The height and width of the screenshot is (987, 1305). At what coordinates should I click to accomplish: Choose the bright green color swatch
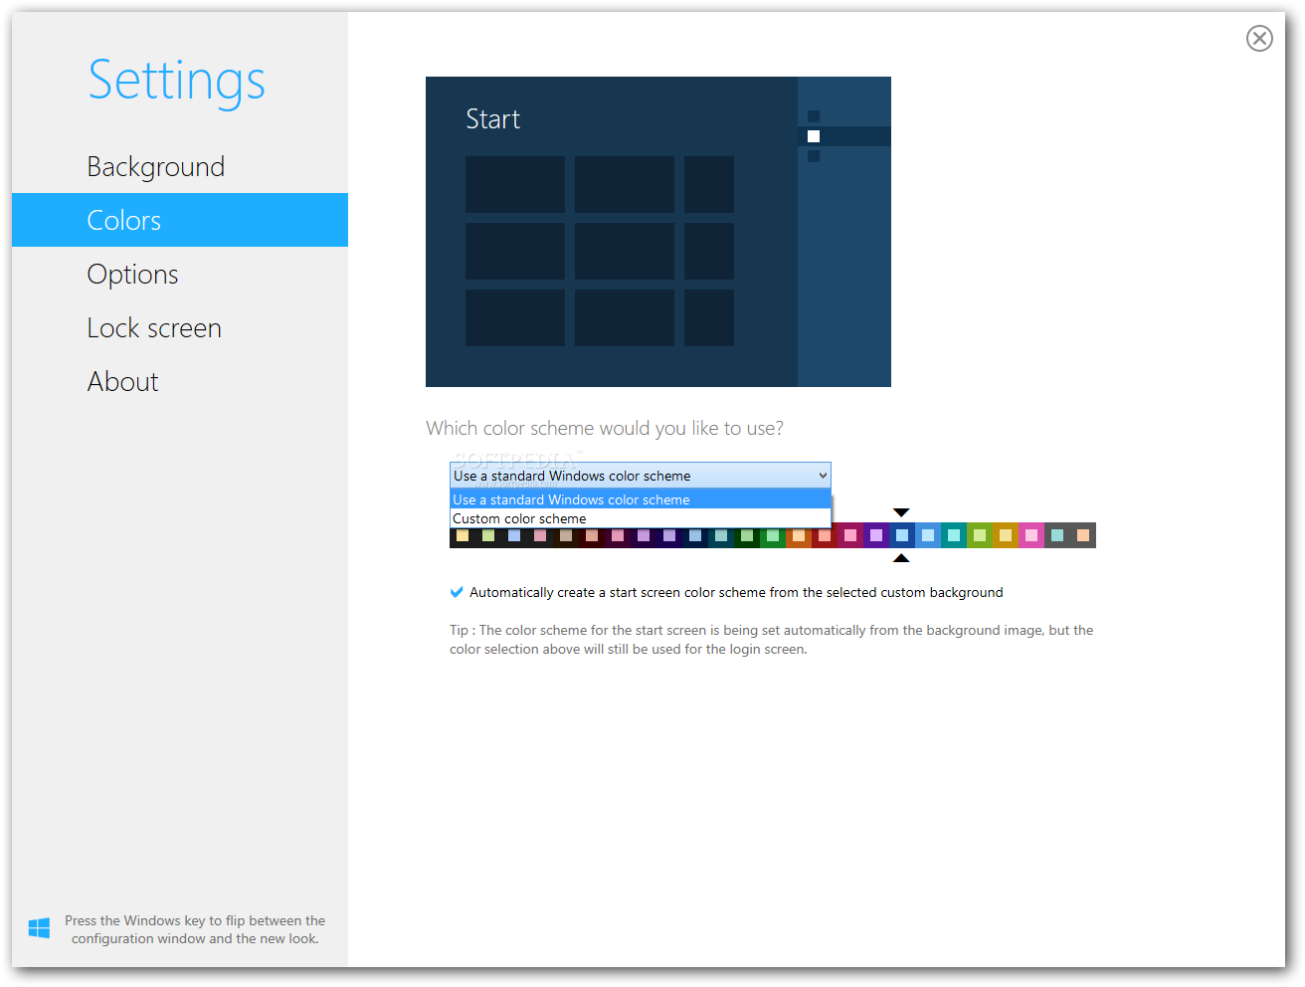point(773,535)
